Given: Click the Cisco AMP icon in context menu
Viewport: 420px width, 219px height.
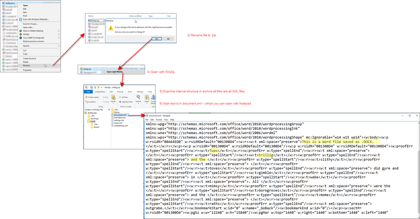Looking at the screenshot, I should point(20,38).
